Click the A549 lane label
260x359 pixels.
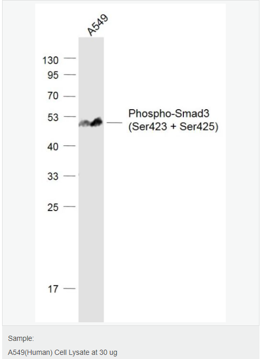(98, 25)
